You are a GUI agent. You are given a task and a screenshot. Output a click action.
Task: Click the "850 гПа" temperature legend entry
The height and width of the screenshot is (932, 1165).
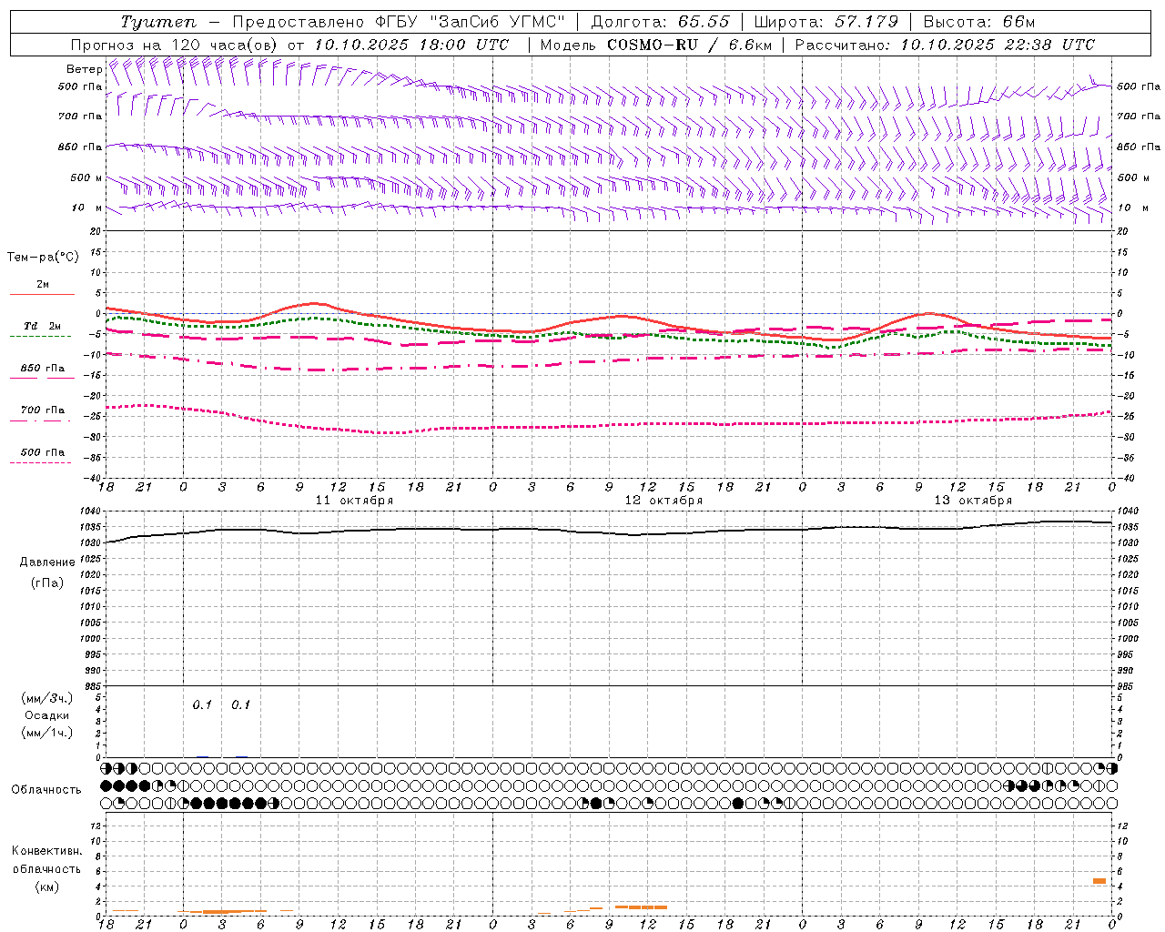42,369
